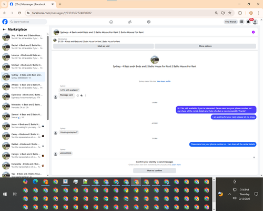This screenshot has width=263, height=211.
Task: Open the Mercedes conversation in the list
Action: 23,106
